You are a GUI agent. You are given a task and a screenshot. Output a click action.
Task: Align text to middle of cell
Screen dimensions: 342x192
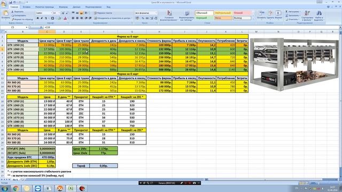(77, 13)
